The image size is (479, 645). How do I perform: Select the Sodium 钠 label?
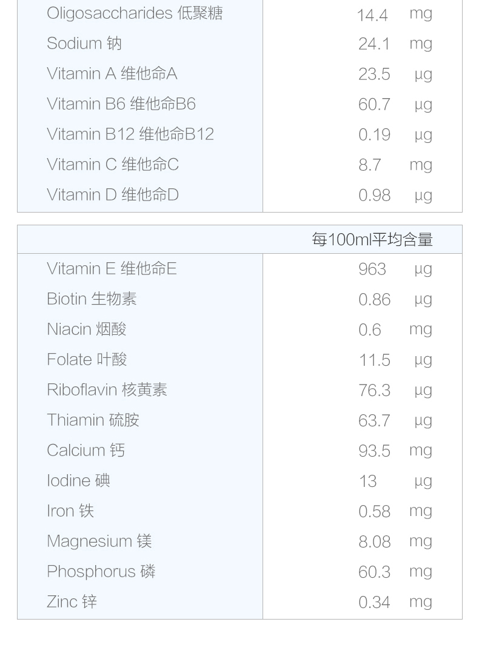click(x=84, y=44)
